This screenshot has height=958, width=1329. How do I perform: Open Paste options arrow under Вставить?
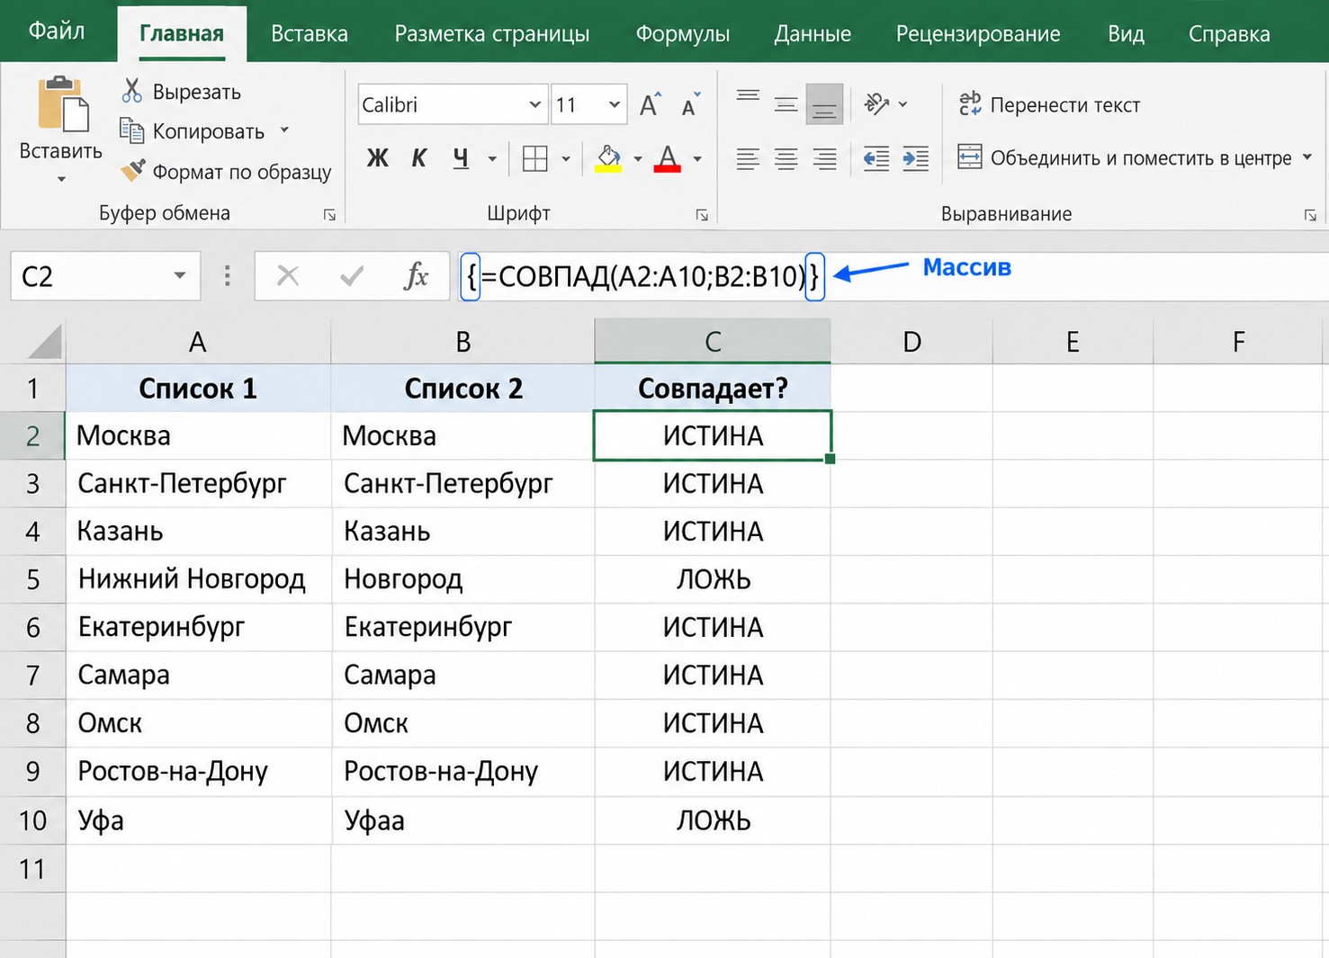pyautogui.click(x=61, y=179)
